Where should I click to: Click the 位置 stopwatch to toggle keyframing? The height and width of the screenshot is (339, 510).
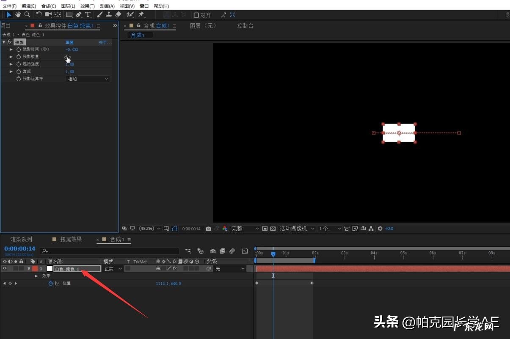click(x=50, y=283)
